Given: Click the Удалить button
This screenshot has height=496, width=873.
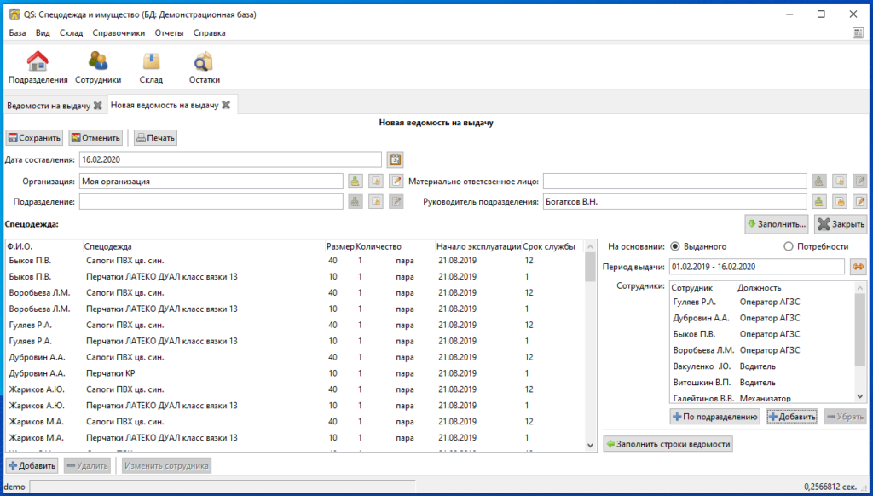Looking at the screenshot, I should point(87,465).
